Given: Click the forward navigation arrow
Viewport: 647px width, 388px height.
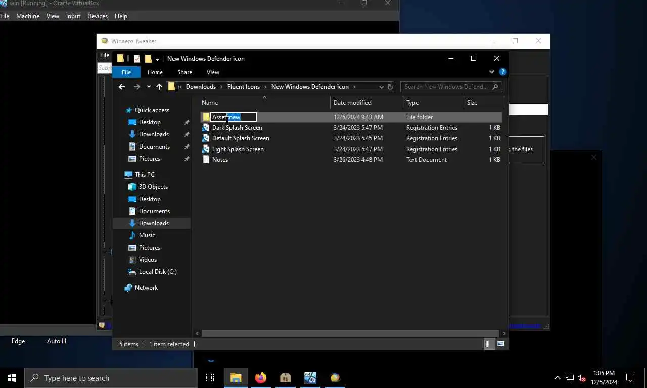Looking at the screenshot, I should point(136,87).
